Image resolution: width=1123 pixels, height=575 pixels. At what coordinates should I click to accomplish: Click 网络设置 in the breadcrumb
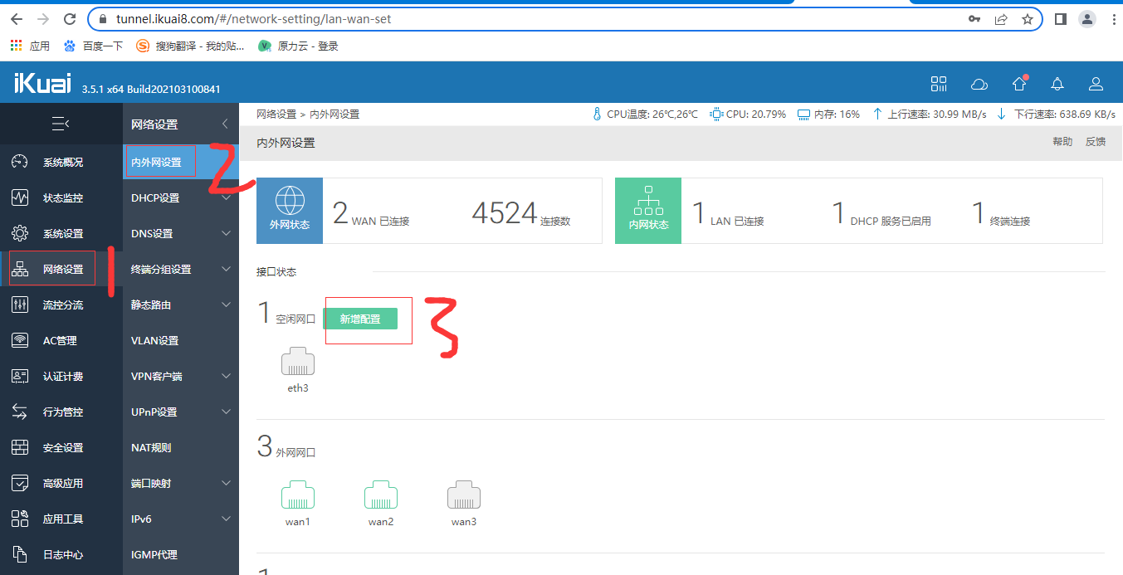click(276, 115)
